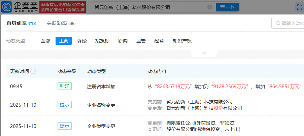The width and height of the screenshot is (304, 136).
Task: Open the 注册资本增加 record row
Action: click(x=101, y=87)
